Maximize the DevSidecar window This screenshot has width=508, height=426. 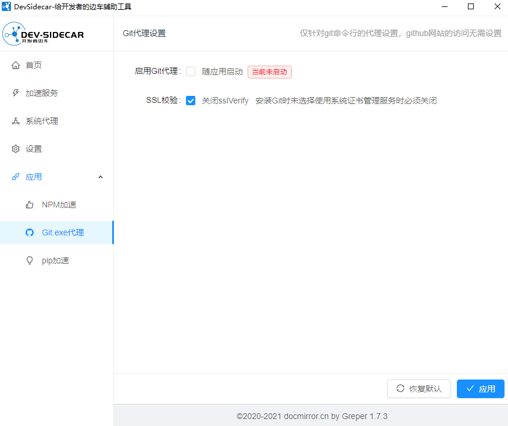(x=471, y=6)
